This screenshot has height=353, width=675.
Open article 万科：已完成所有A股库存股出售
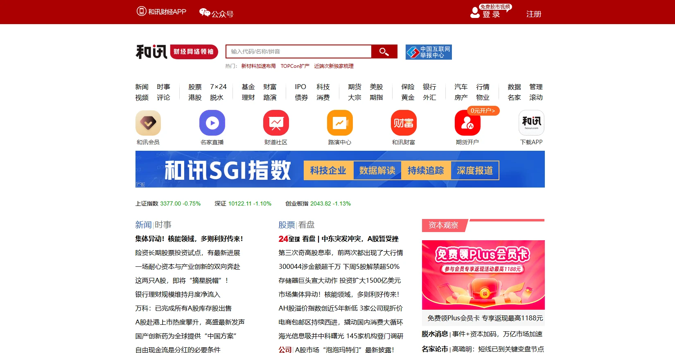183,308
